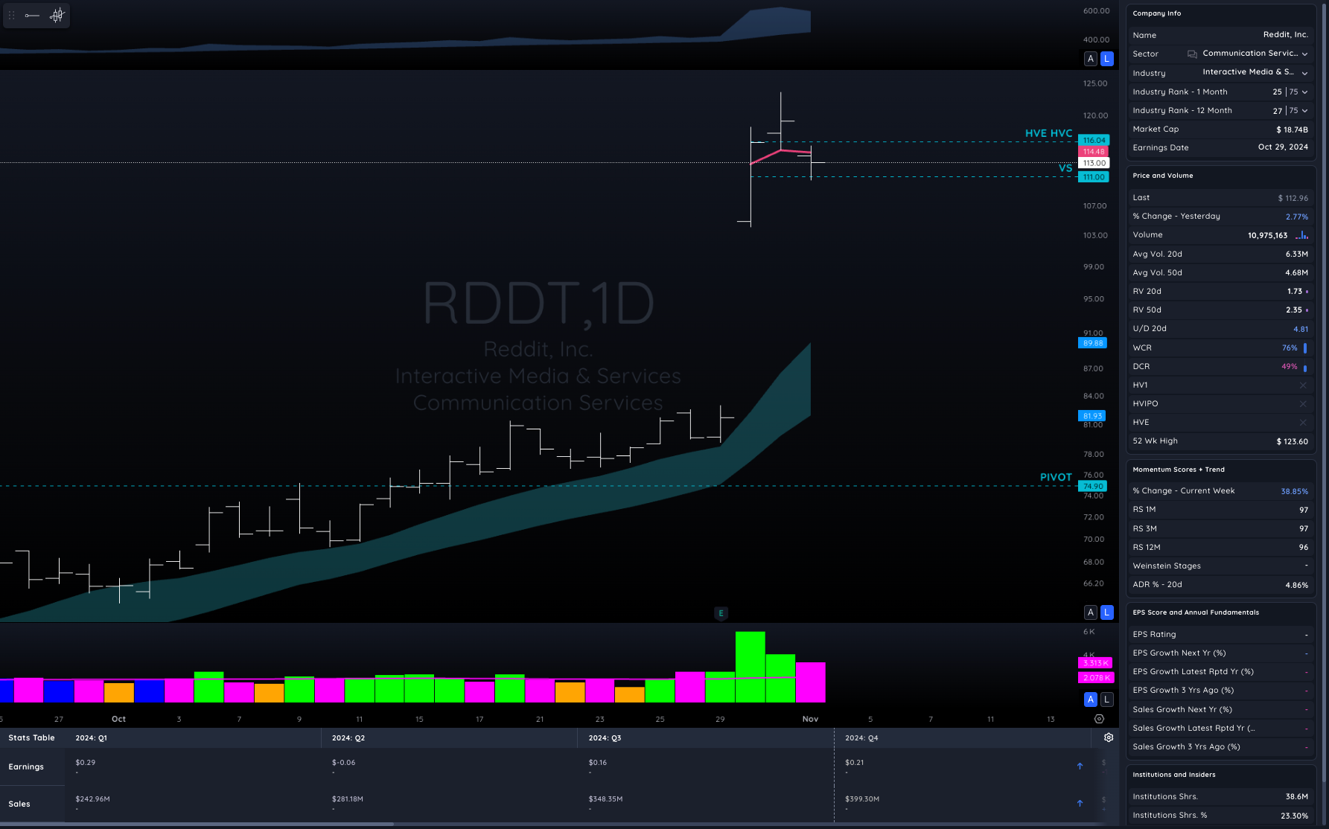Click the HVIPO X indicator
This screenshot has height=829, width=1329.
1303,403
